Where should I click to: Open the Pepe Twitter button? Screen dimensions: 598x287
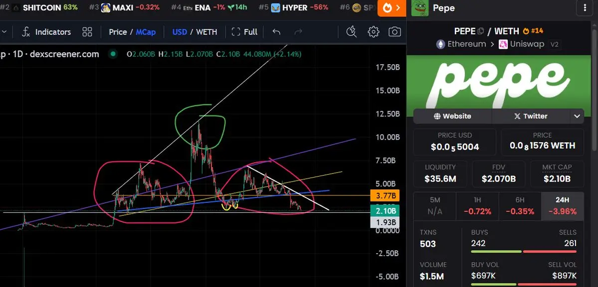[530, 116]
